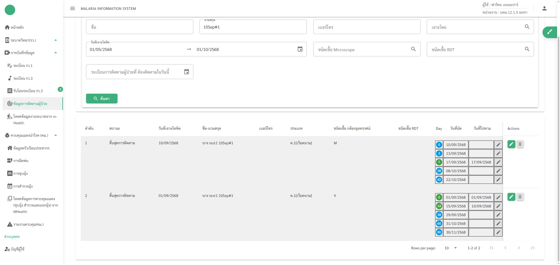
Task: Go to ระเบียน รว.1 menu item
Action: click(x=23, y=66)
